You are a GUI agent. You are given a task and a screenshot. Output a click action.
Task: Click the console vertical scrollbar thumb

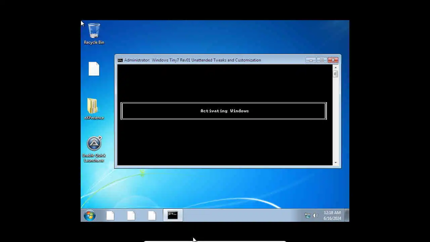point(335,74)
